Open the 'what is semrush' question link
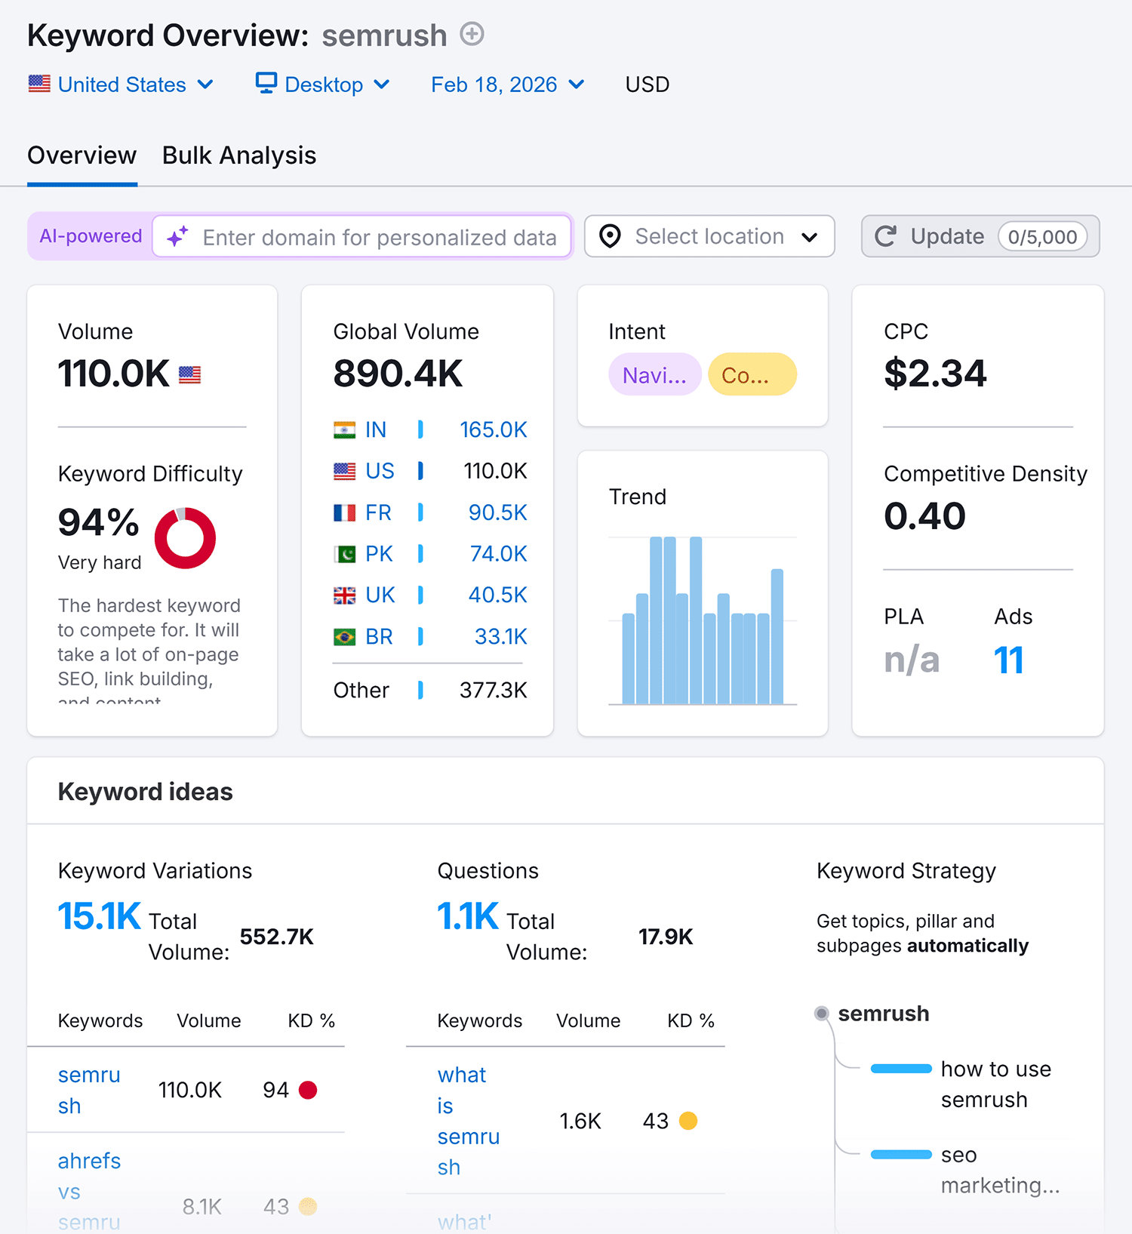The image size is (1132, 1234). pos(469,1121)
